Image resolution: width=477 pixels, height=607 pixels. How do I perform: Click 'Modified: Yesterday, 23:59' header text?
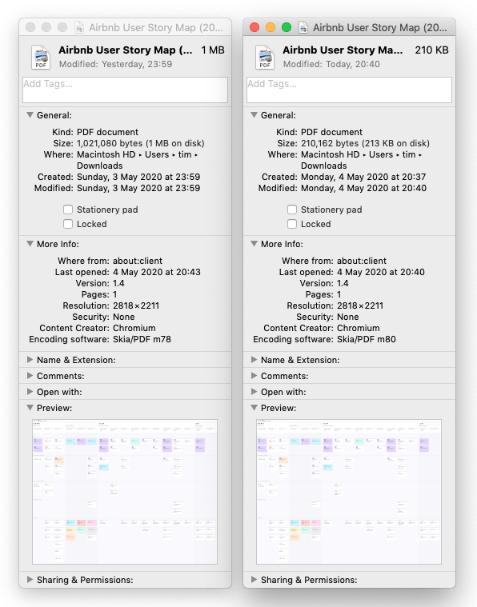coord(115,64)
